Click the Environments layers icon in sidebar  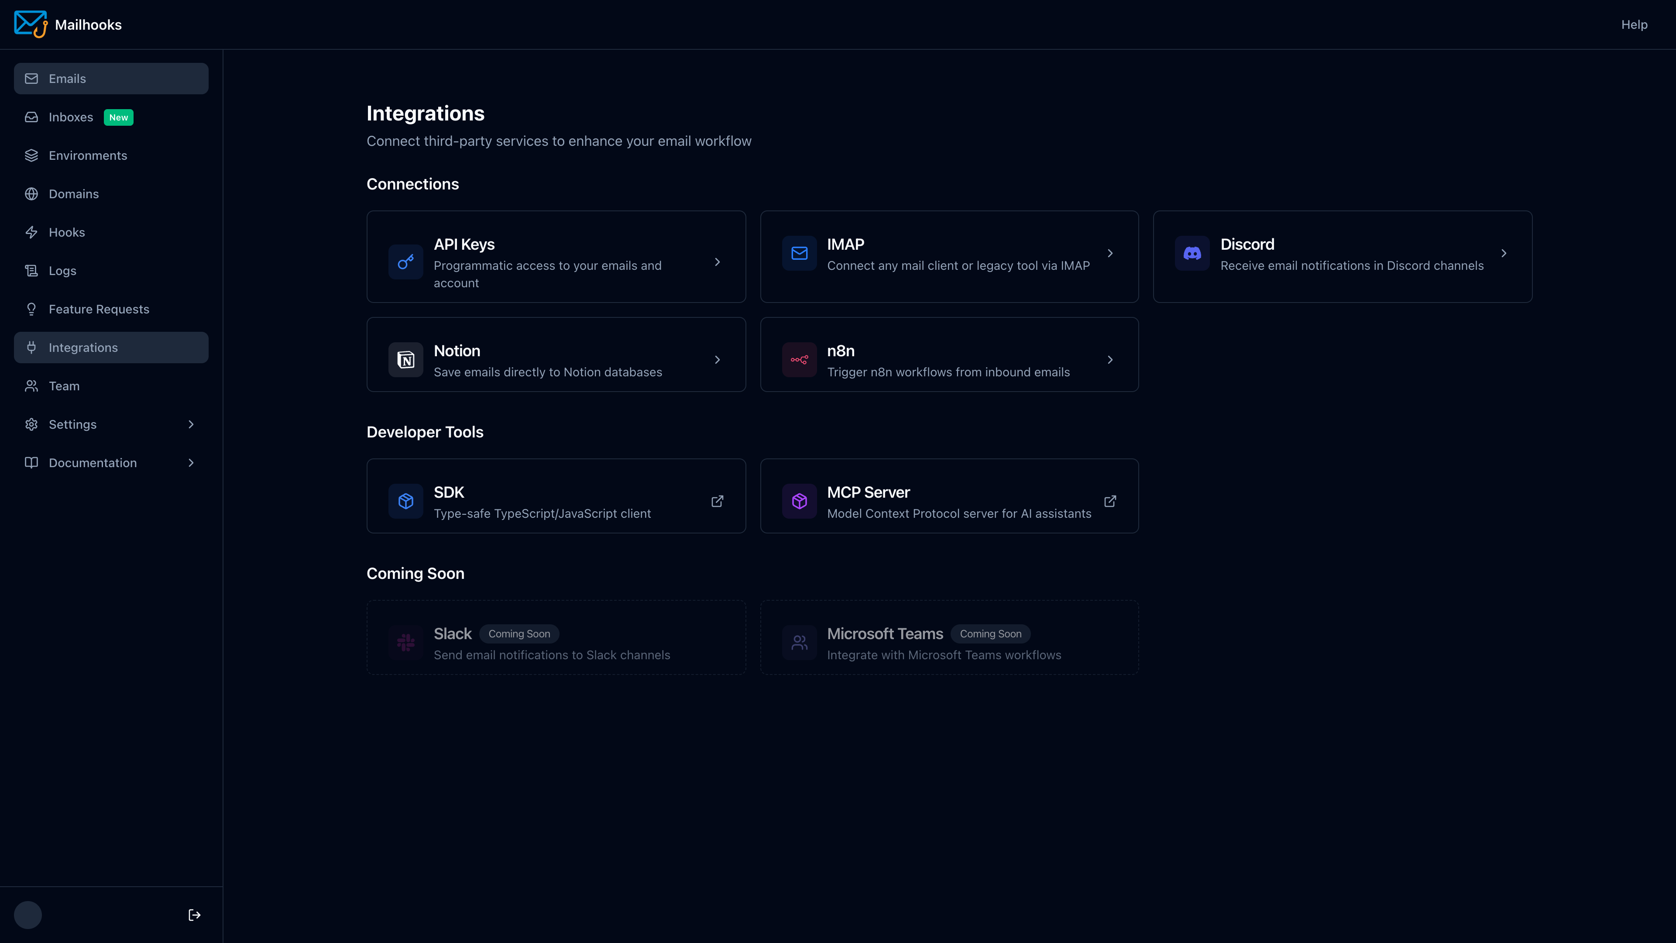pos(31,155)
